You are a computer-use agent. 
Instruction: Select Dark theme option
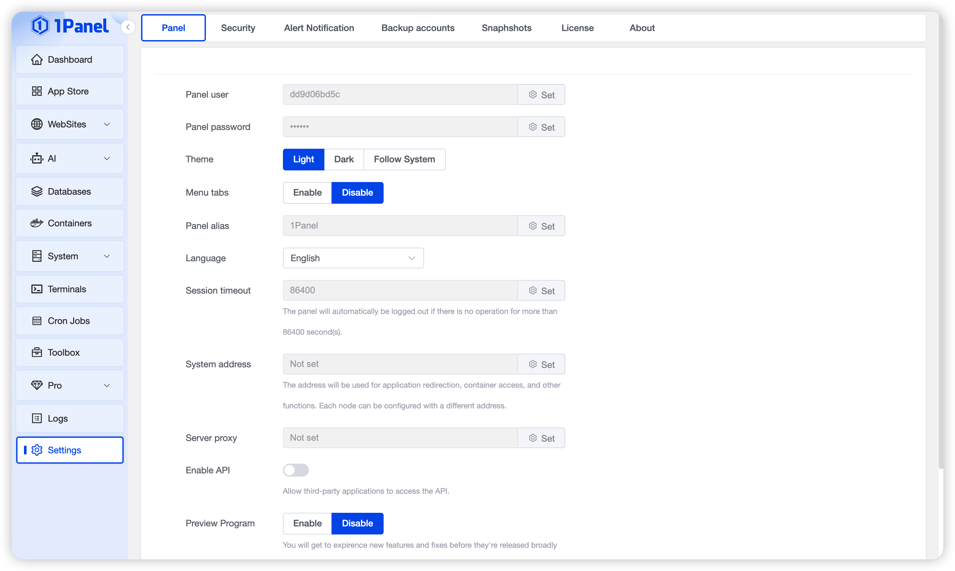click(343, 159)
